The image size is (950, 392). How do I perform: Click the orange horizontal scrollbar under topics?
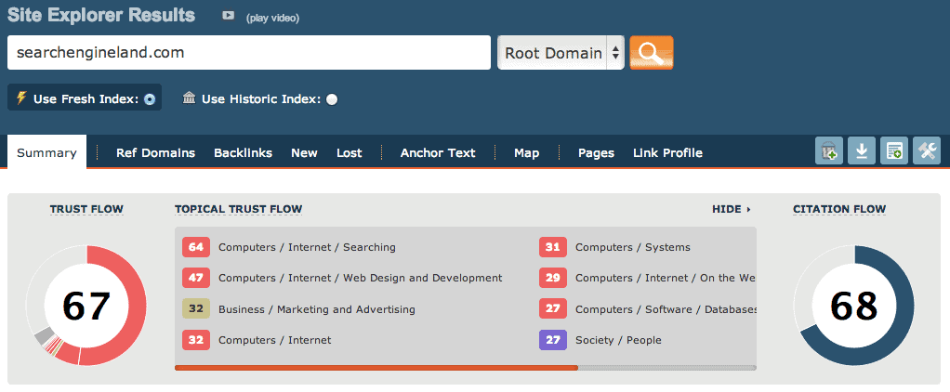[376, 368]
